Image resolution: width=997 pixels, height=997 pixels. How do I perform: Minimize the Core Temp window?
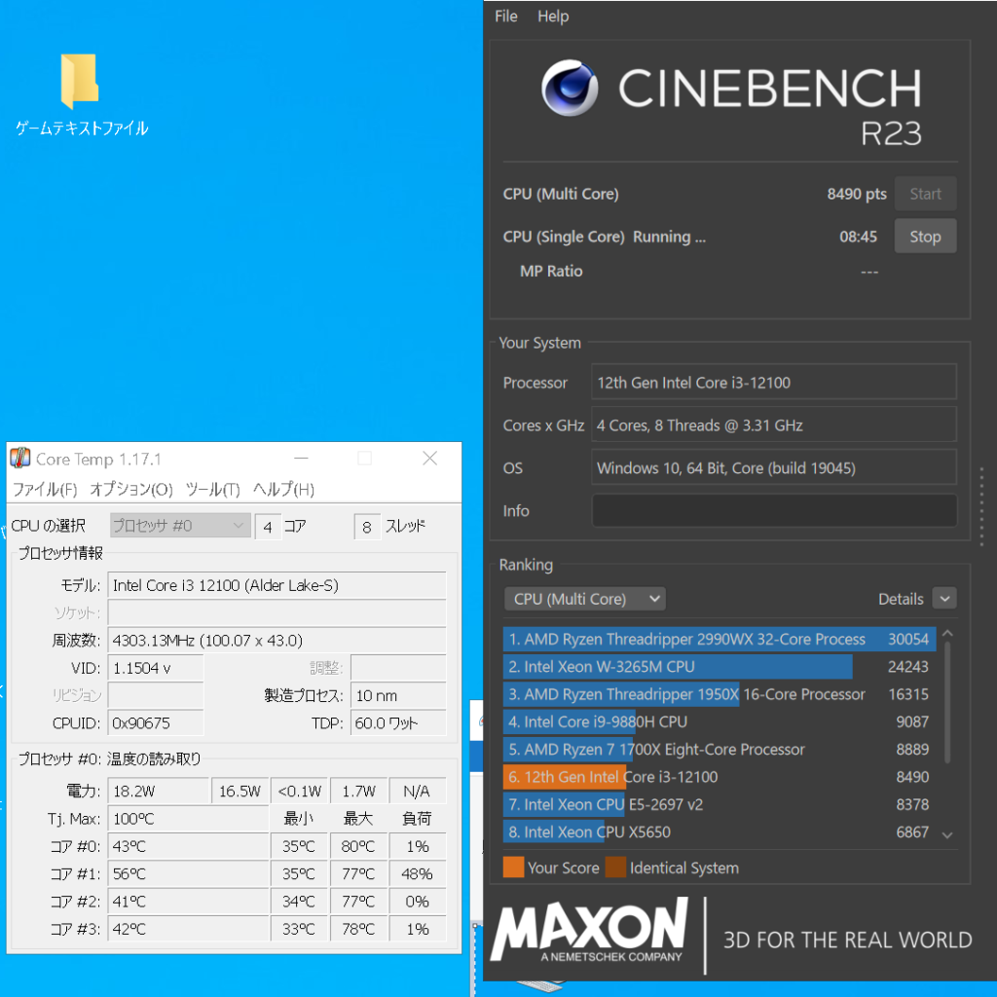tap(302, 458)
